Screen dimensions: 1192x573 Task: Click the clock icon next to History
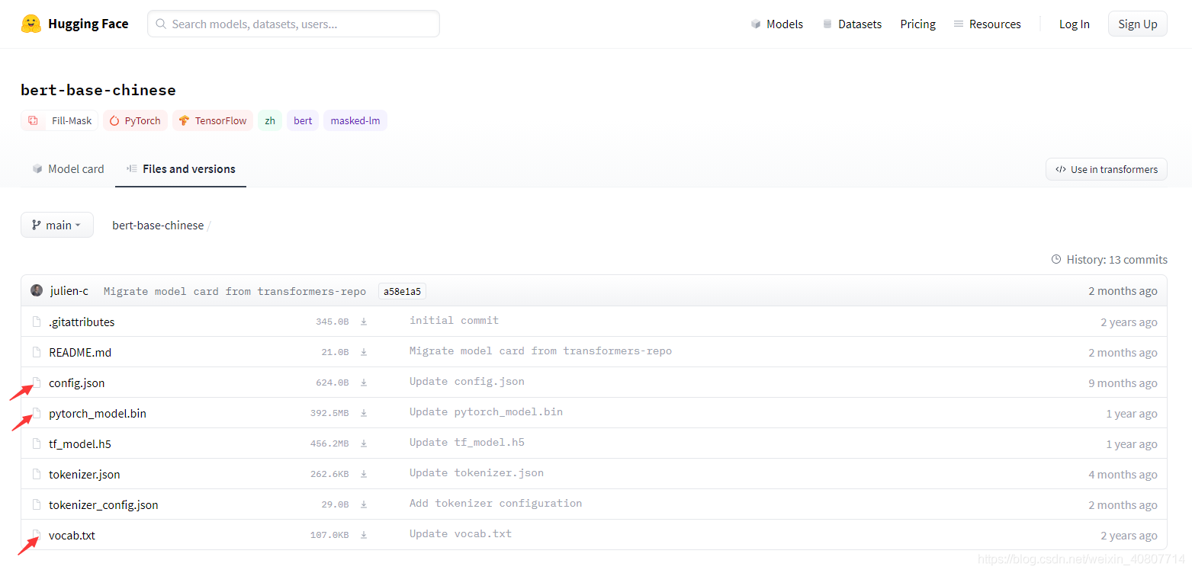(1056, 259)
